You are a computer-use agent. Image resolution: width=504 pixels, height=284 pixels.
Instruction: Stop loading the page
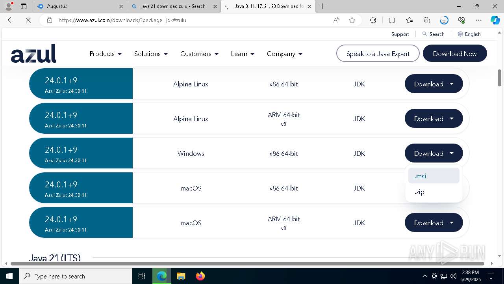point(28,20)
